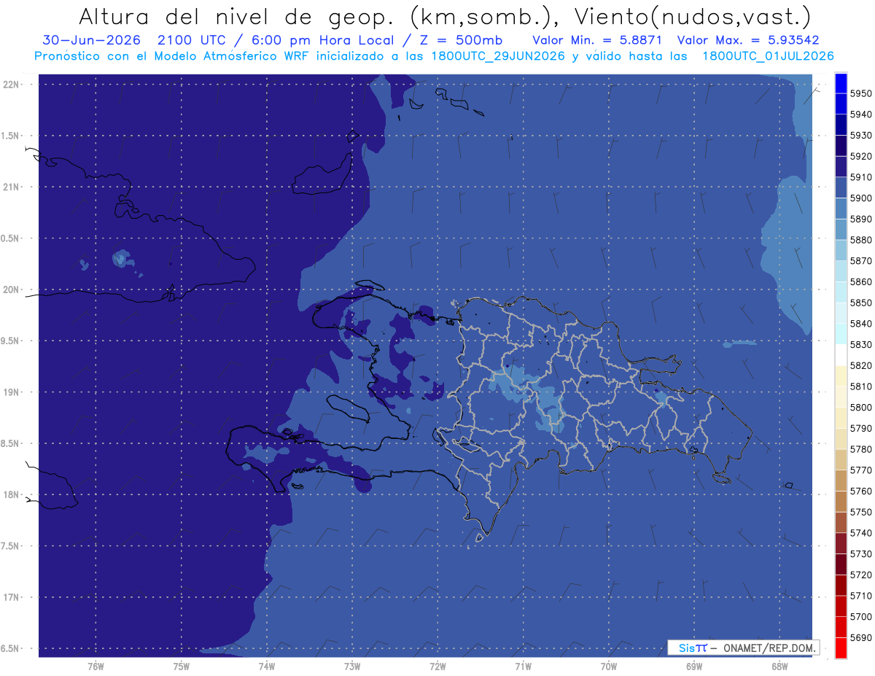The height and width of the screenshot is (676, 875).
Task: Click 'Valor Max. = 5.93542' text
Action: coord(750,40)
